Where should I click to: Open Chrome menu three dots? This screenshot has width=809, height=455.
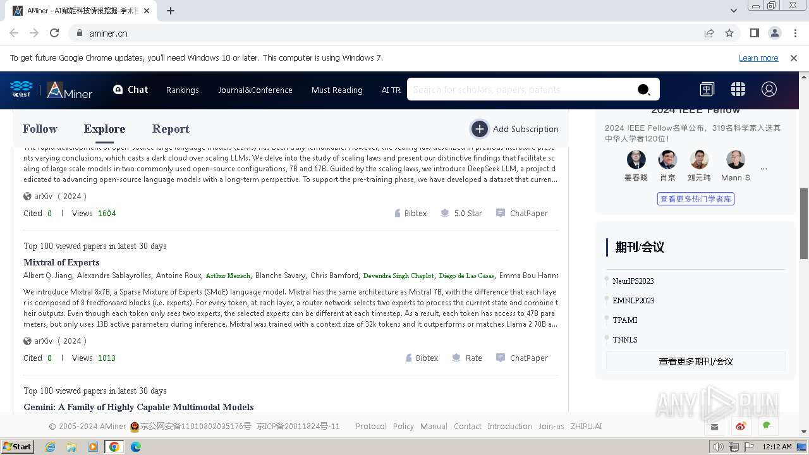[795, 33]
